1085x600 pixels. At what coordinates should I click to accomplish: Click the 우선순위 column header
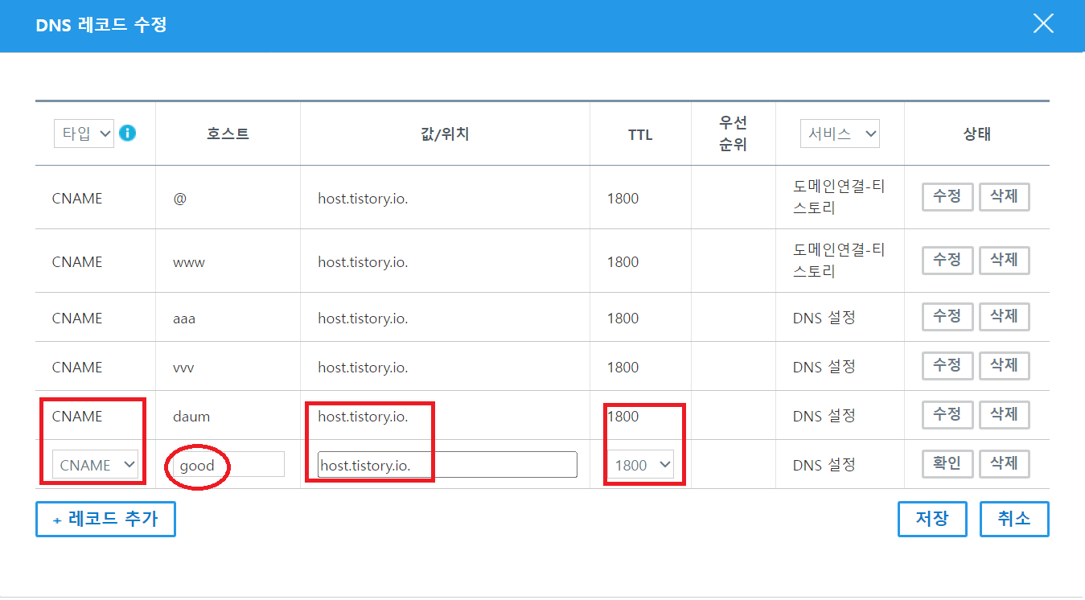[733, 134]
